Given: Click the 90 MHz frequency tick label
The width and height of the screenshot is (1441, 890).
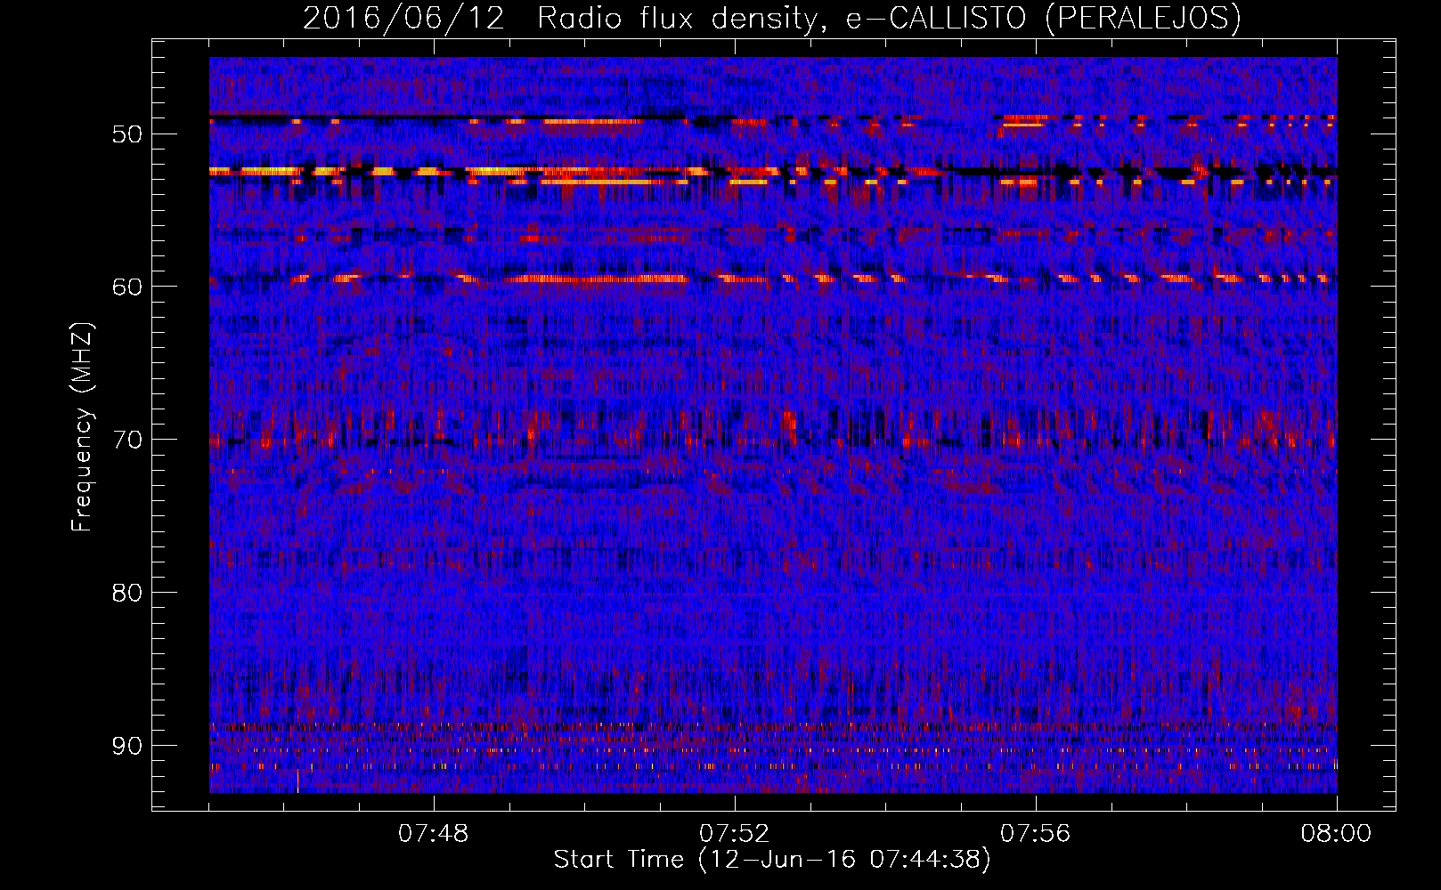Looking at the screenshot, I should coord(127,746).
